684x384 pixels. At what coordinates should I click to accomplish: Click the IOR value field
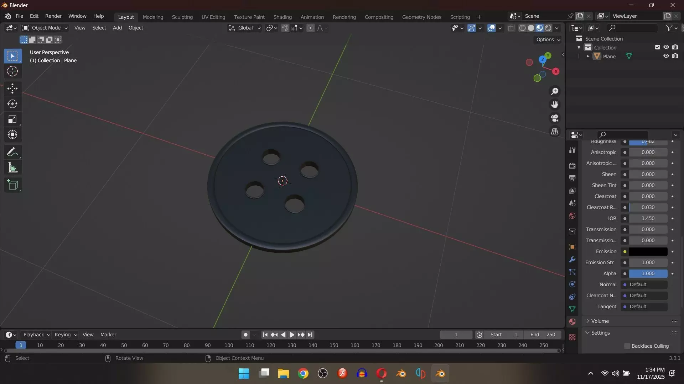coord(648,218)
